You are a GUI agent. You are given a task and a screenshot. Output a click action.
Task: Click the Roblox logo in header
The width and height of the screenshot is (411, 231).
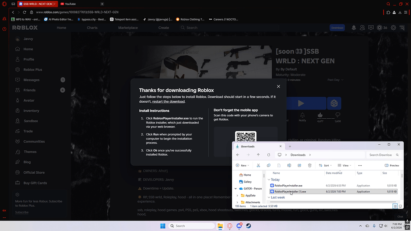25,28
